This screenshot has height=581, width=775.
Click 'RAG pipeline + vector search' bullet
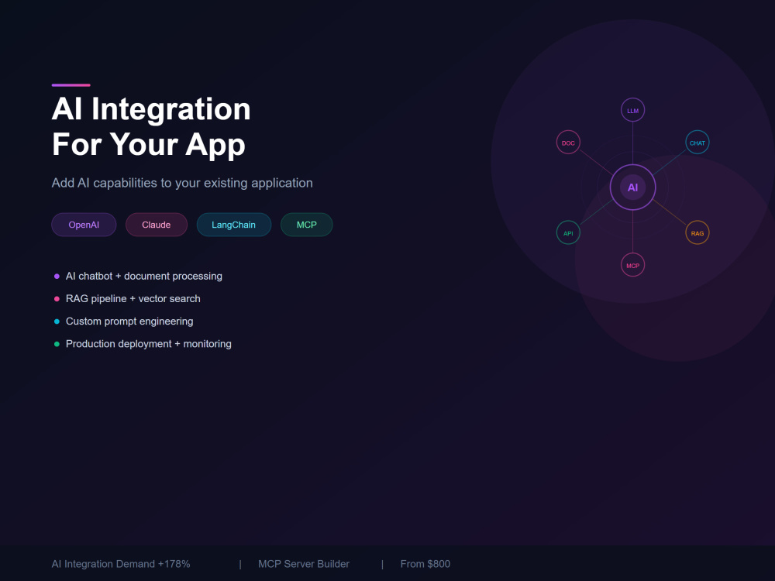pos(127,299)
